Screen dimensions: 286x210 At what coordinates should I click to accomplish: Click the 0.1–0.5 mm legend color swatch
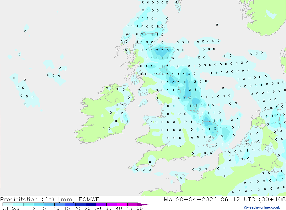(8, 204)
